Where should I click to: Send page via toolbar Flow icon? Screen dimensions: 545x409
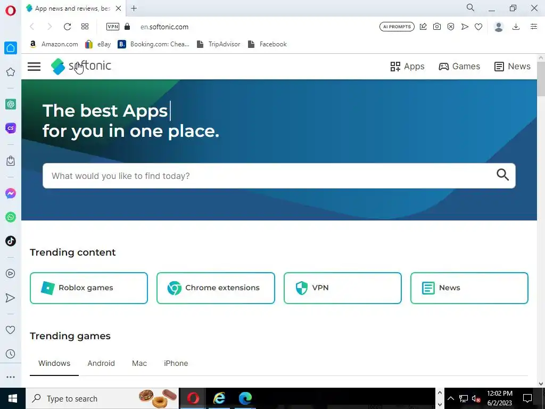(x=465, y=27)
